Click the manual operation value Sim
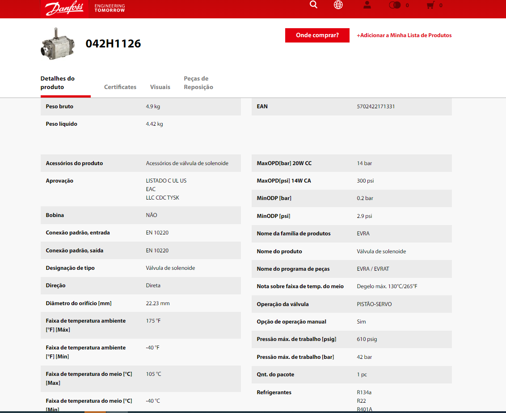506x413 pixels. pyautogui.click(x=362, y=322)
